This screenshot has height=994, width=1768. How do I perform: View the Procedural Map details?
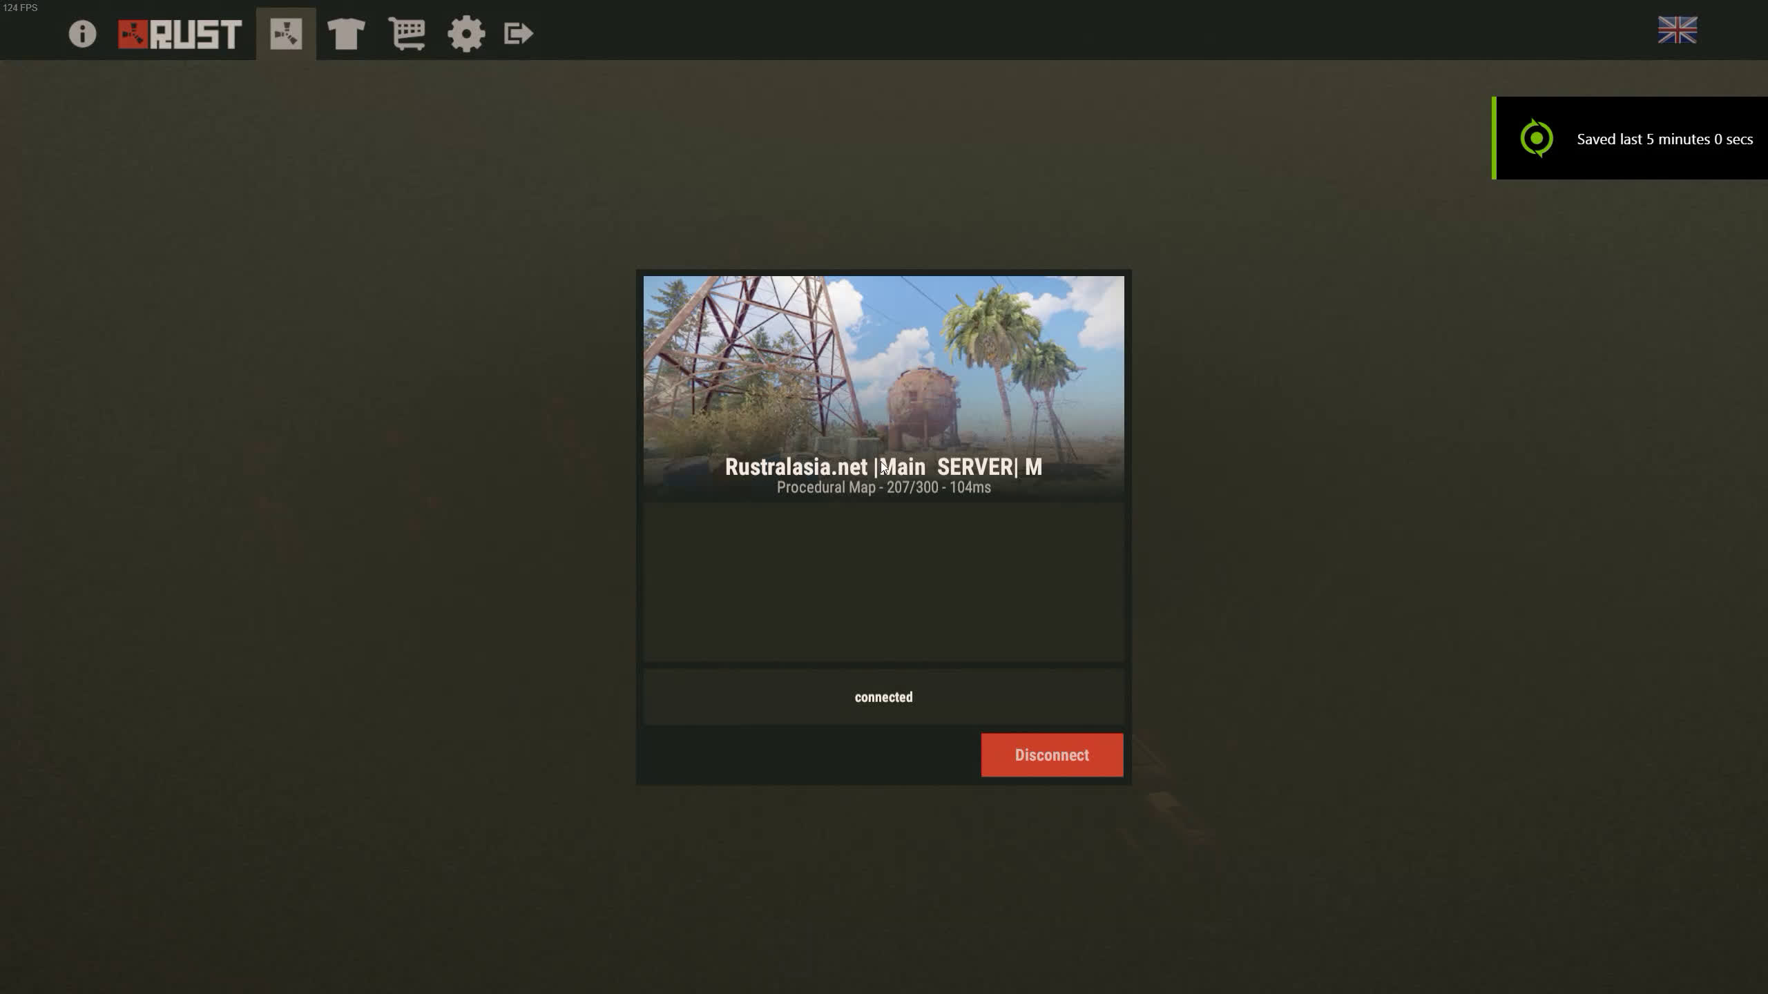883,487
